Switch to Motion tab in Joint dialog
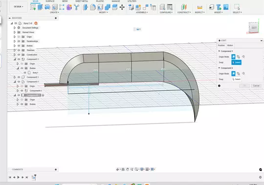The image size is (264, 185). coord(230,45)
